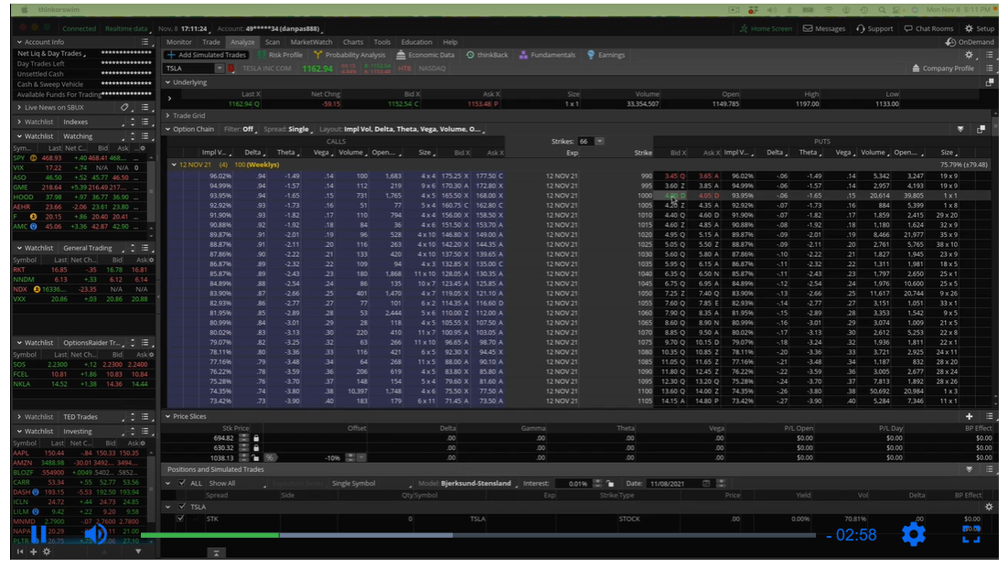
Task: Expand Live News on SBUX gadget
Action: click(x=19, y=107)
